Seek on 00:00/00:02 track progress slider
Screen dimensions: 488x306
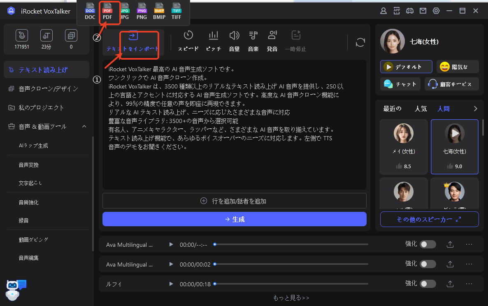[x=291, y=264]
